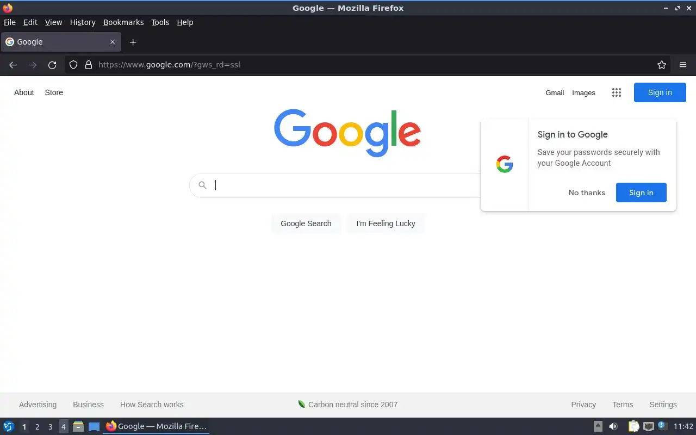Screen dimensions: 696x435
Task: Switch to workspace 1
Action: pyautogui.click(x=24, y=426)
